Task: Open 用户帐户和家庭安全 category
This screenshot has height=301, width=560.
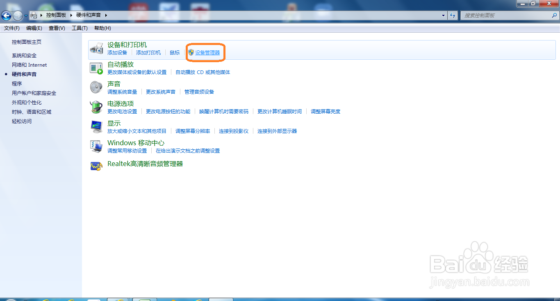Action: (x=34, y=93)
